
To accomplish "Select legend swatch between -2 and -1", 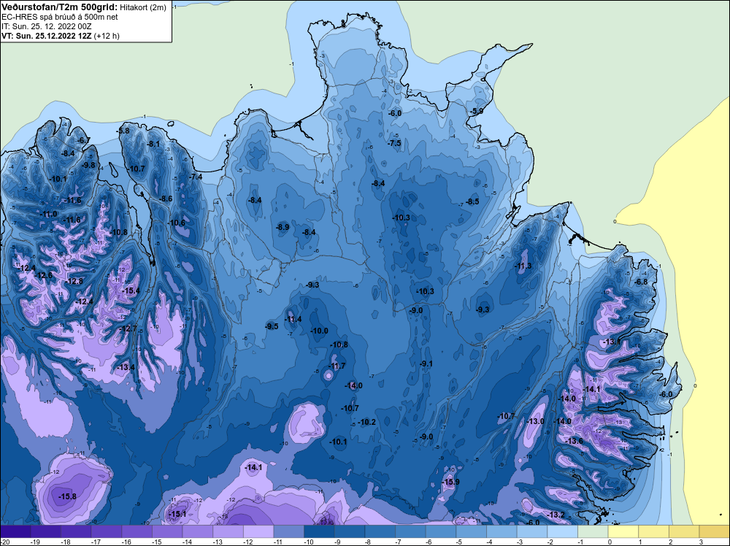I will pyautogui.click(x=562, y=531).
